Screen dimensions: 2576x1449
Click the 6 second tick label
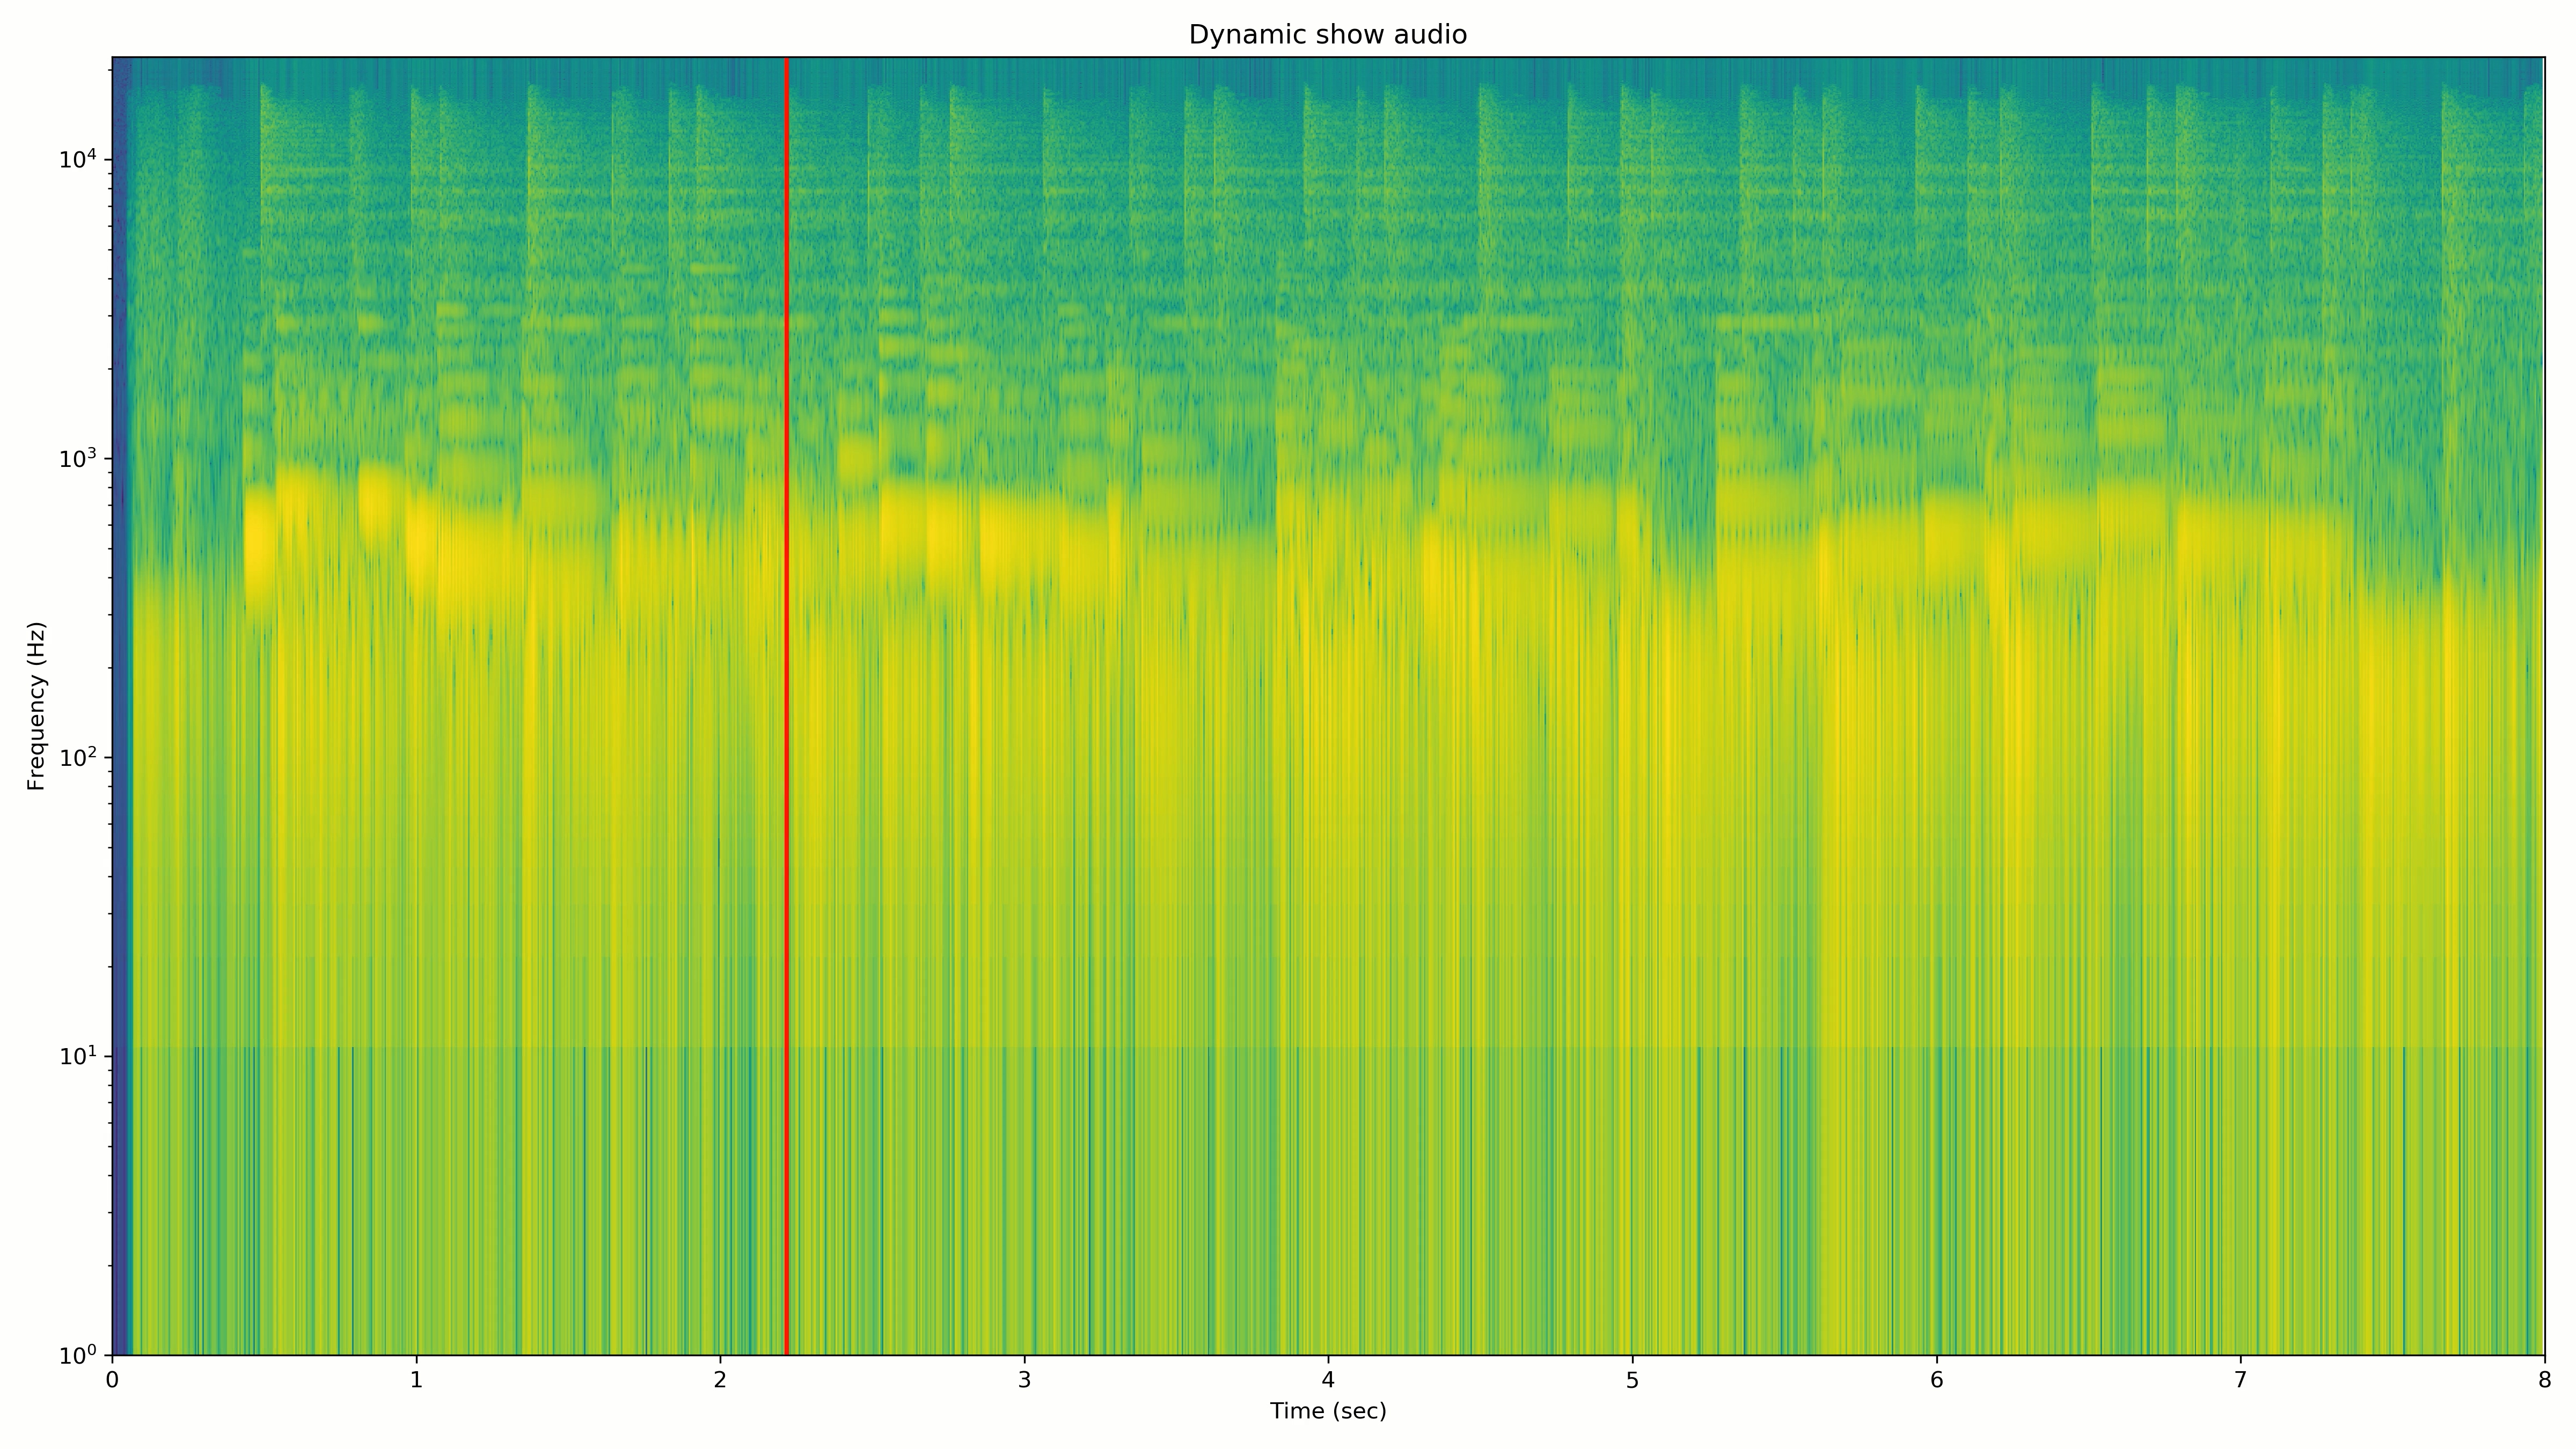pos(1936,1380)
